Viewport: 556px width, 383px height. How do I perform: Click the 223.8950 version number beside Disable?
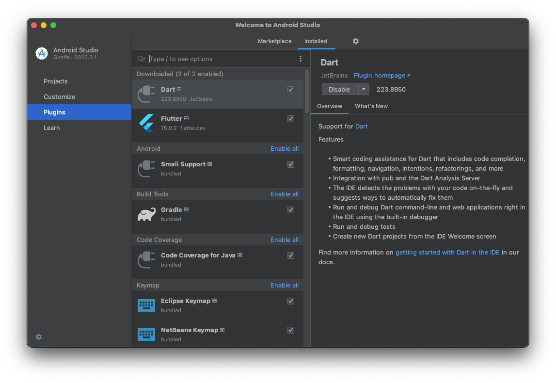[391, 89]
